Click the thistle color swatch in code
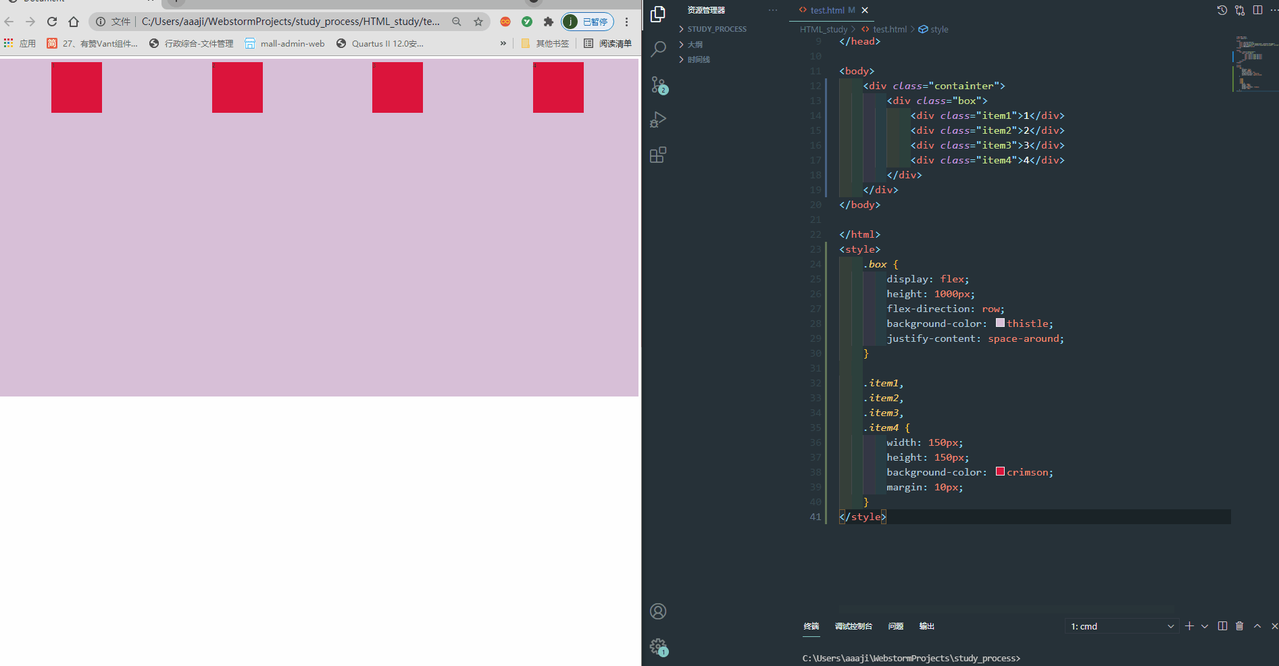1279x666 pixels. point(1000,323)
